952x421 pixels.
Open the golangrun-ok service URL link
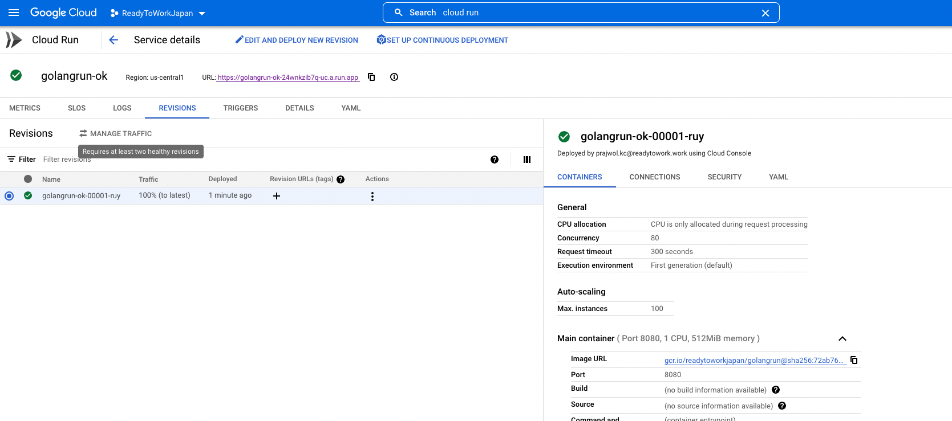pyautogui.click(x=288, y=77)
